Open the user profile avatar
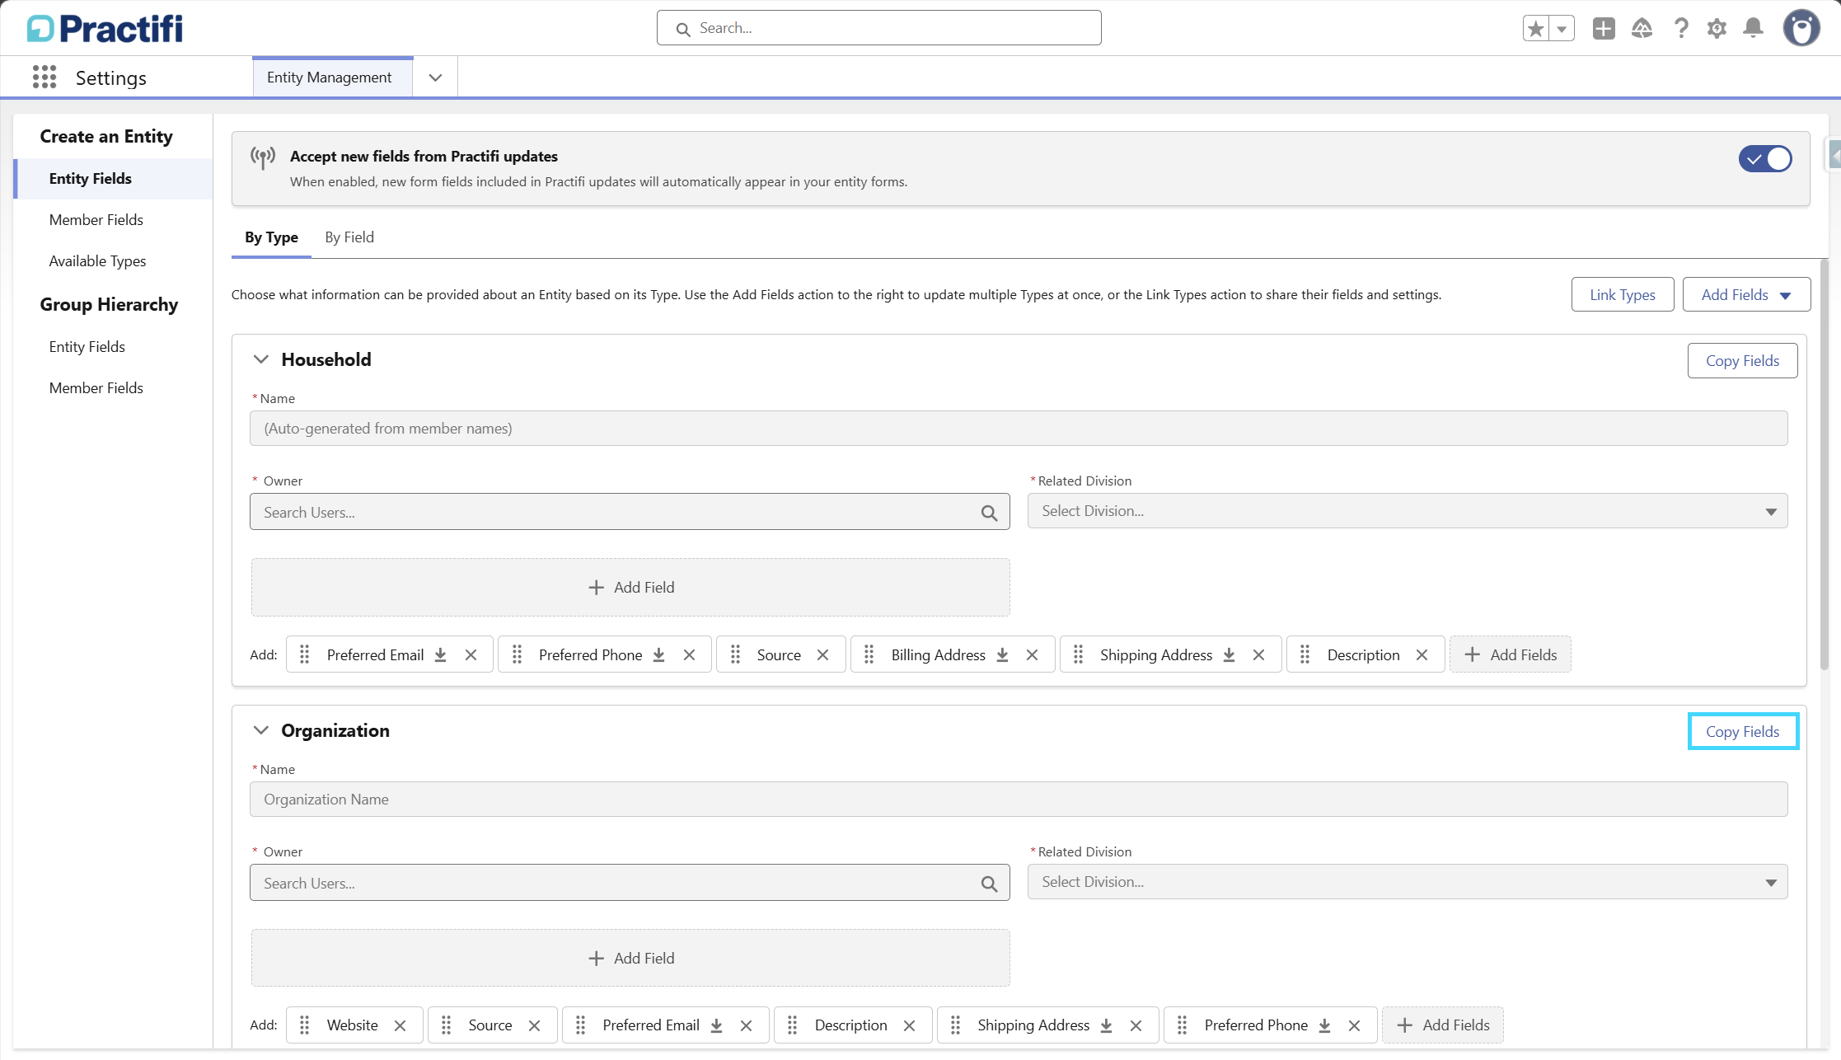Image resolution: width=1841 pixels, height=1060 pixels. pos(1801,28)
